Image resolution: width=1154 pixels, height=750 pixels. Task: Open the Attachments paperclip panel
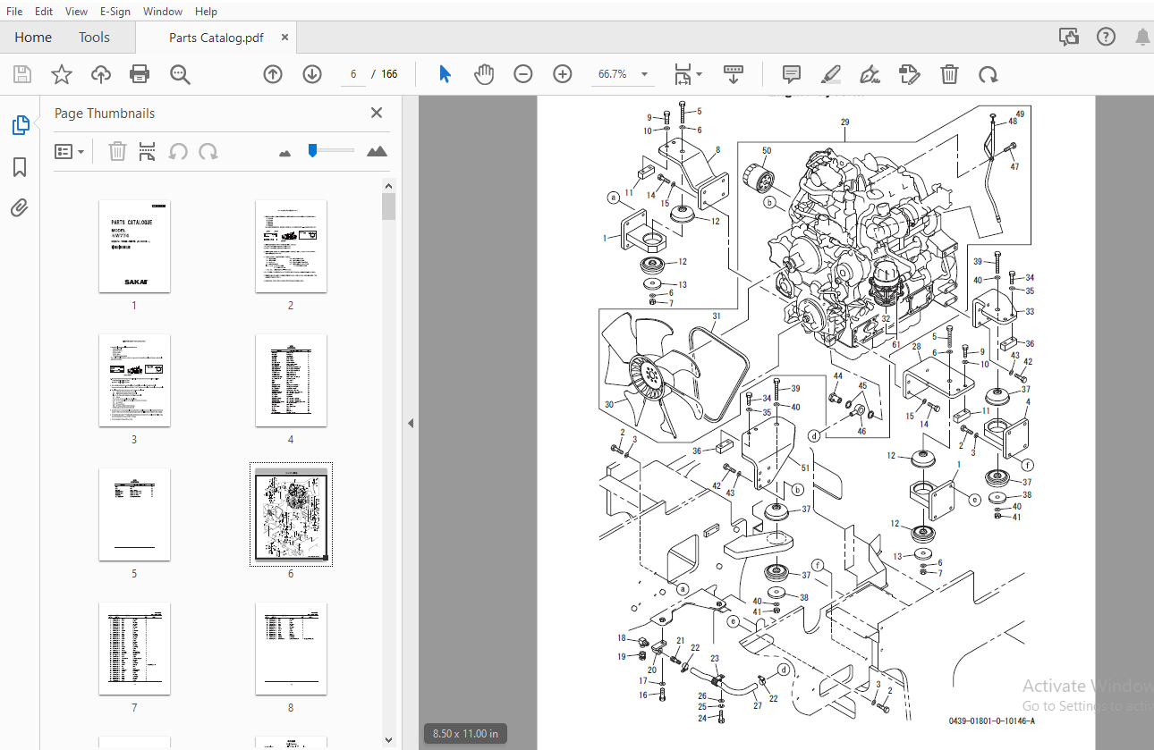pyautogui.click(x=20, y=208)
